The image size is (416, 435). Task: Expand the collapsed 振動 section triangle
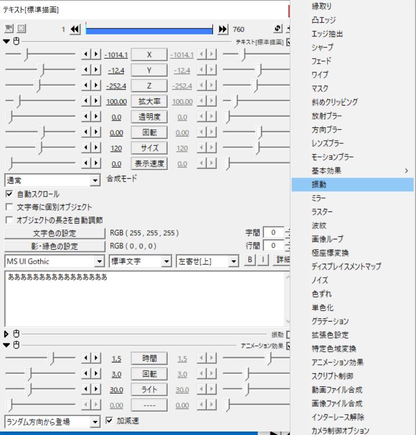tap(6, 334)
